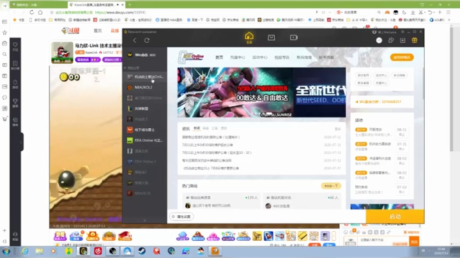The height and width of the screenshot is (258, 460).
Task: Open the file explorer from the taskbar
Action: tap(40, 251)
